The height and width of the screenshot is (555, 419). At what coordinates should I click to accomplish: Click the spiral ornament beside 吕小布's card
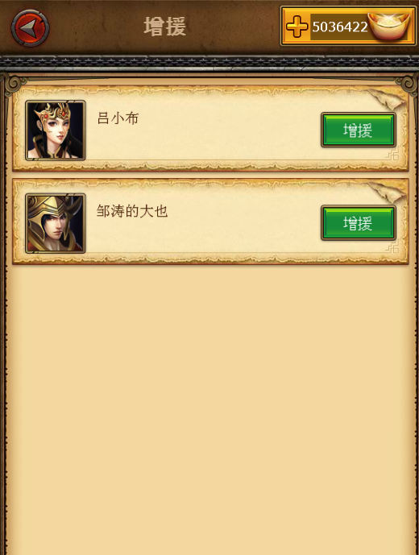14,84
